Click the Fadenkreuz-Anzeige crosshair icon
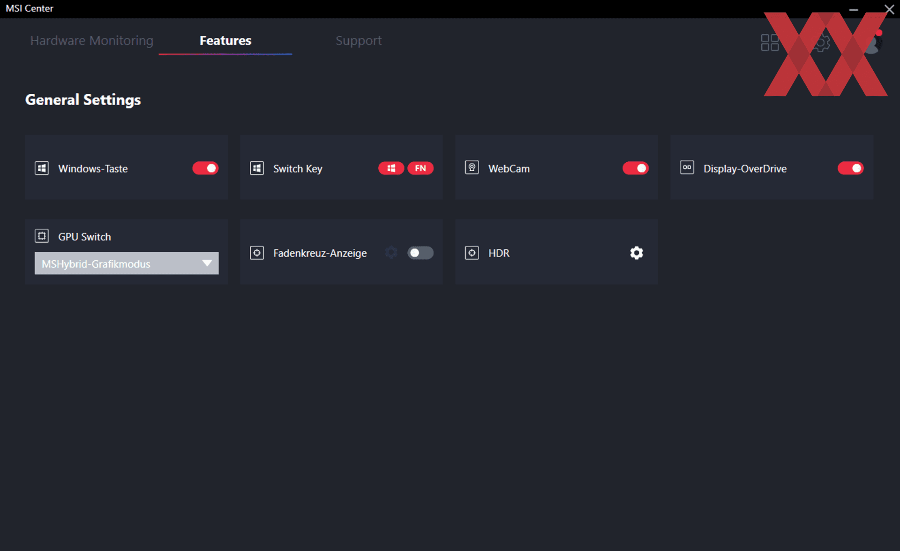 point(257,253)
